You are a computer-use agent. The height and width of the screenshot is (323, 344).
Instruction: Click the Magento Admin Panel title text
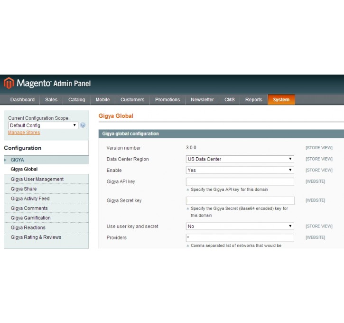click(54, 83)
